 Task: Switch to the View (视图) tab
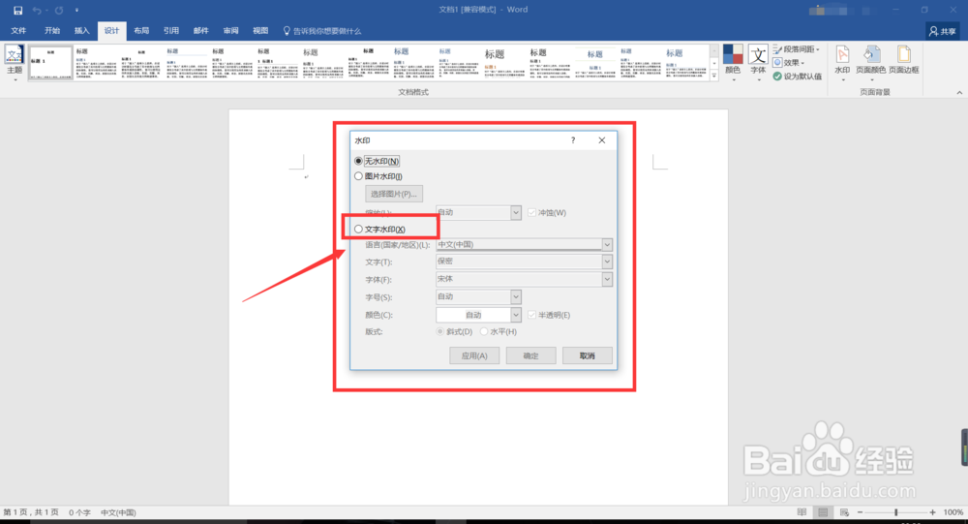click(260, 31)
